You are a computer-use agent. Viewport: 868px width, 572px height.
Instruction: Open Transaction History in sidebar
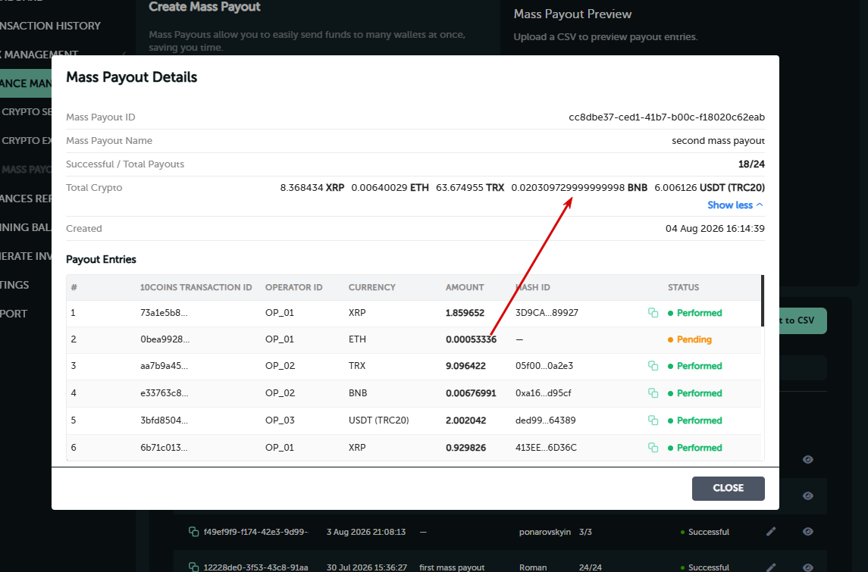click(50, 26)
